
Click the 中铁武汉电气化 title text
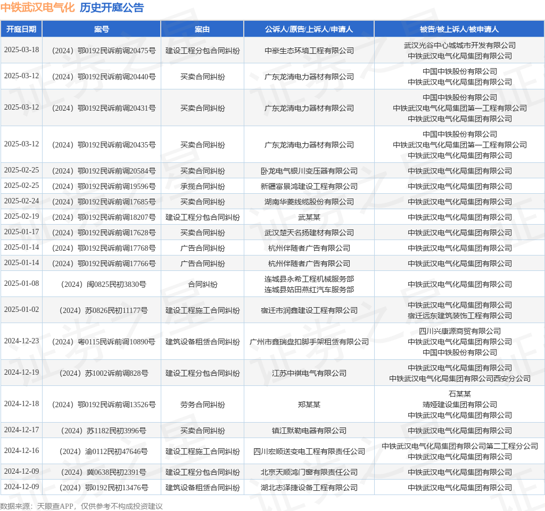coord(38,7)
